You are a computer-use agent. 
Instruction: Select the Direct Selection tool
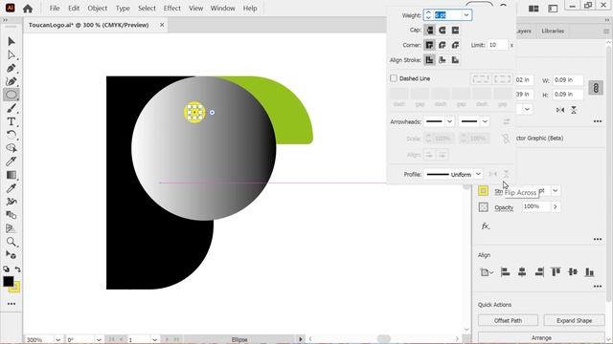(11, 54)
